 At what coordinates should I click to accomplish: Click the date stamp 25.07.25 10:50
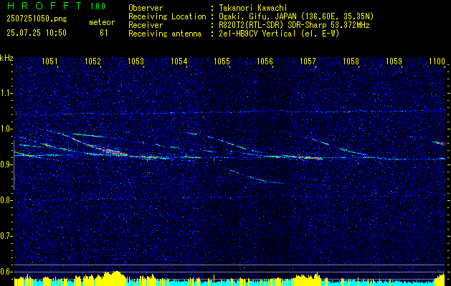(x=37, y=33)
